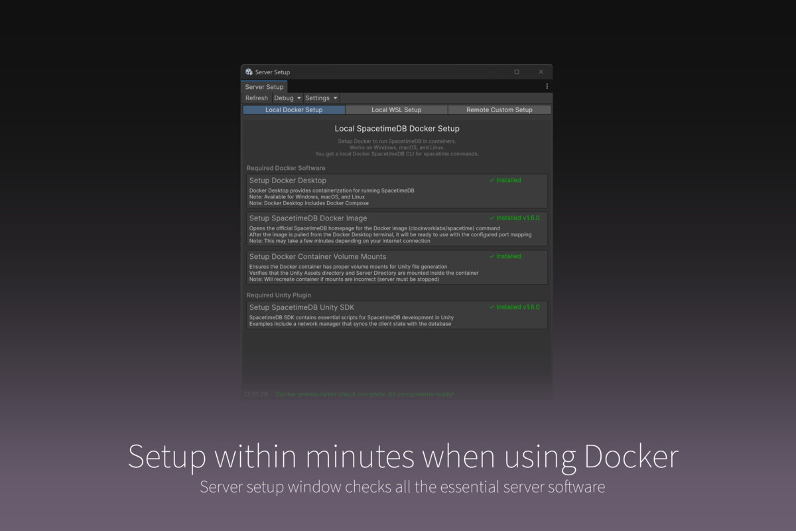Open the Settings dropdown menu
The height and width of the screenshot is (531, 796).
(x=321, y=98)
